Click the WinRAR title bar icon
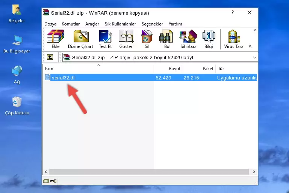Screen dimensions: 289x193 [x=46, y=12]
